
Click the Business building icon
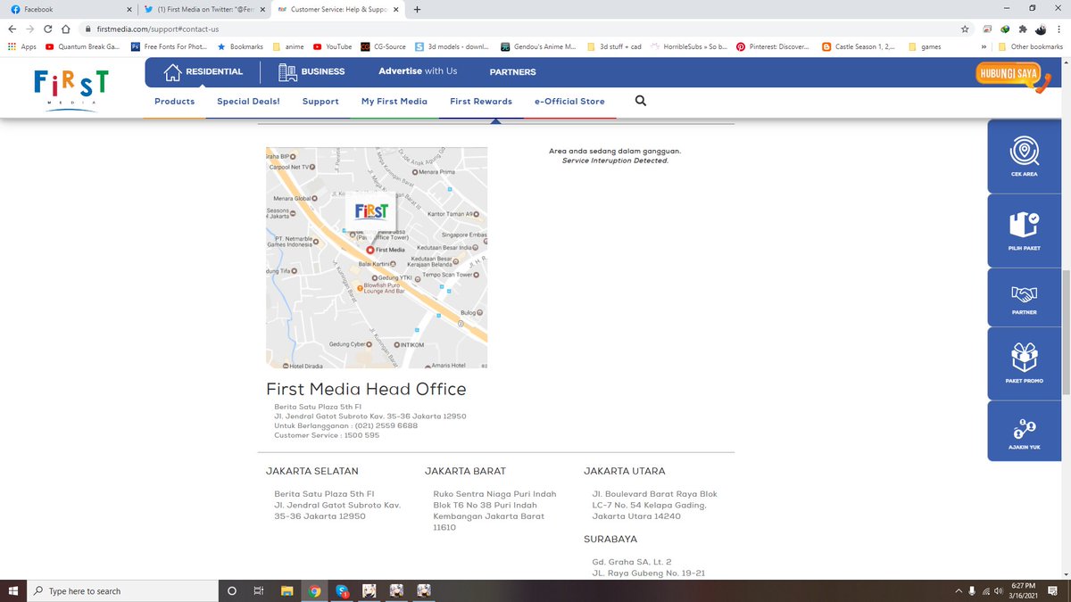coord(287,71)
